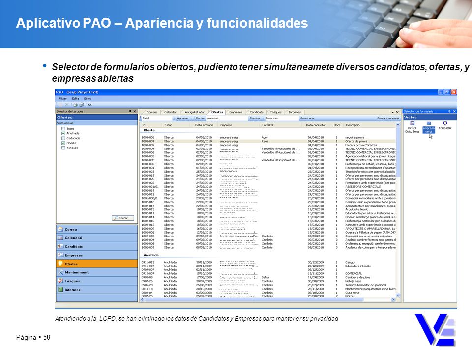
Task: Open the Edita menu
Action: pos(75,99)
